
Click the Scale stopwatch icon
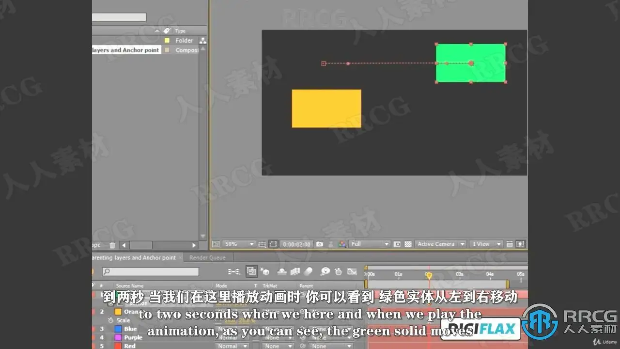(x=110, y=320)
